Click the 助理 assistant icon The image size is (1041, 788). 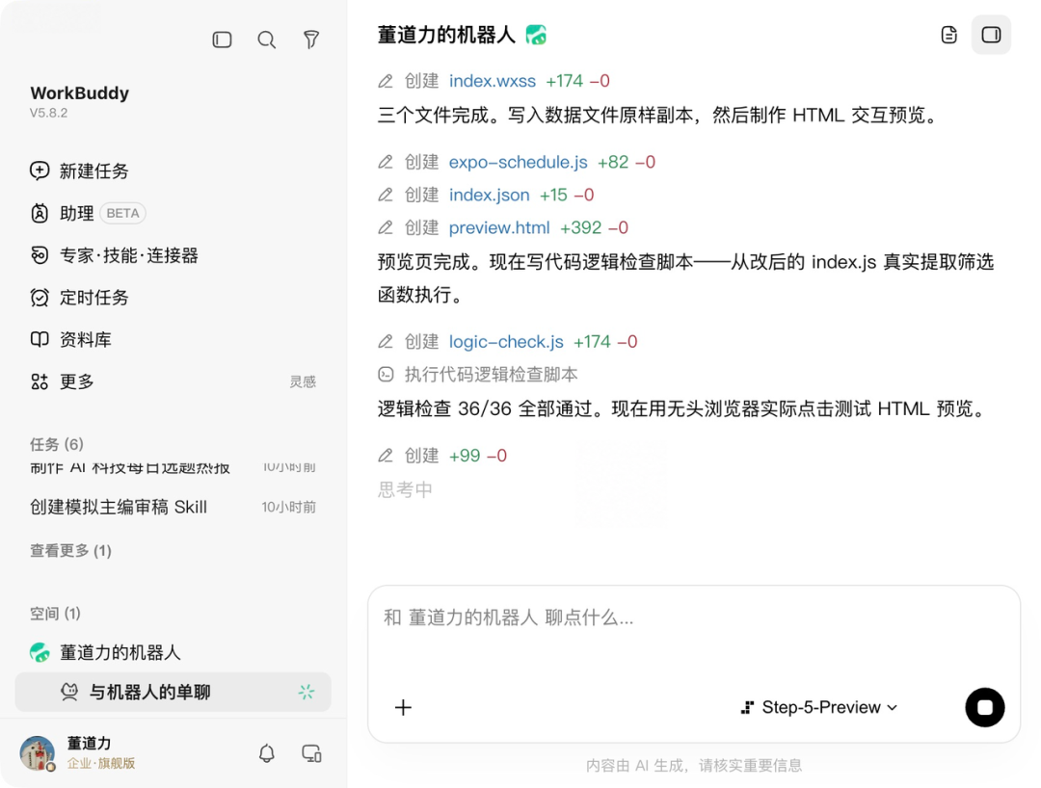click(x=40, y=213)
